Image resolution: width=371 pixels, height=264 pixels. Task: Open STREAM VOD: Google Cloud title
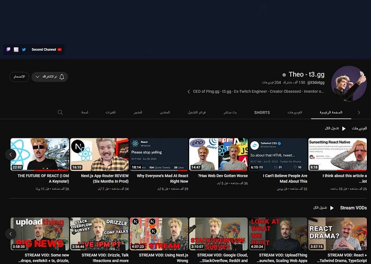click(223, 258)
